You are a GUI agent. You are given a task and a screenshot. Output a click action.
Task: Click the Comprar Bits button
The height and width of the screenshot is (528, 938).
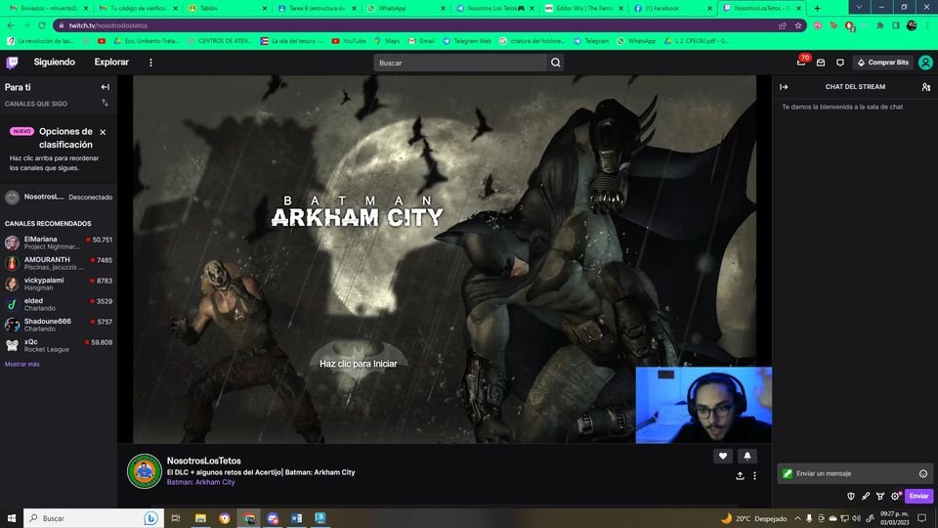pyautogui.click(x=883, y=63)
